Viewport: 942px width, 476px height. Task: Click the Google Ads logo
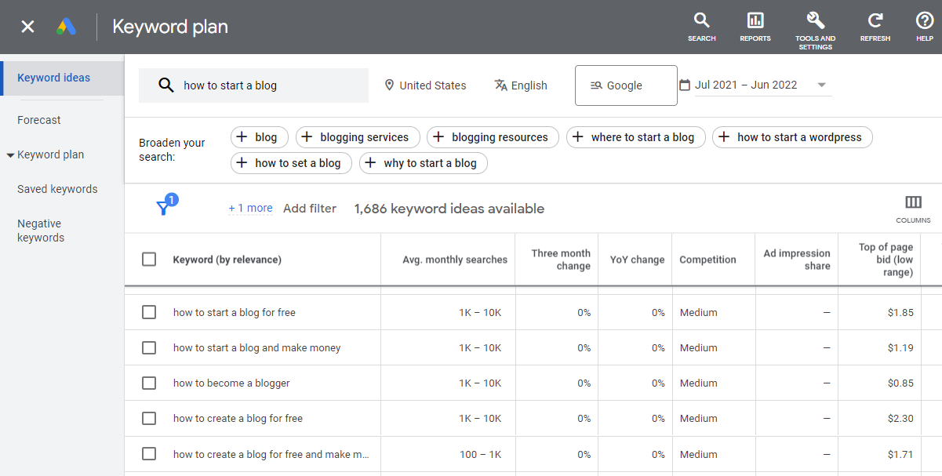coord(67,26)
